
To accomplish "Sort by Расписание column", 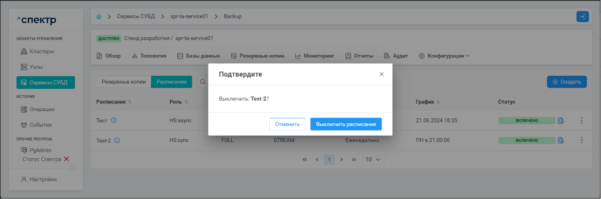I will click(x=130, y=102).
